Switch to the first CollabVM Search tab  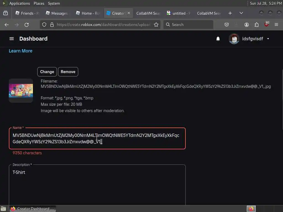148,13
